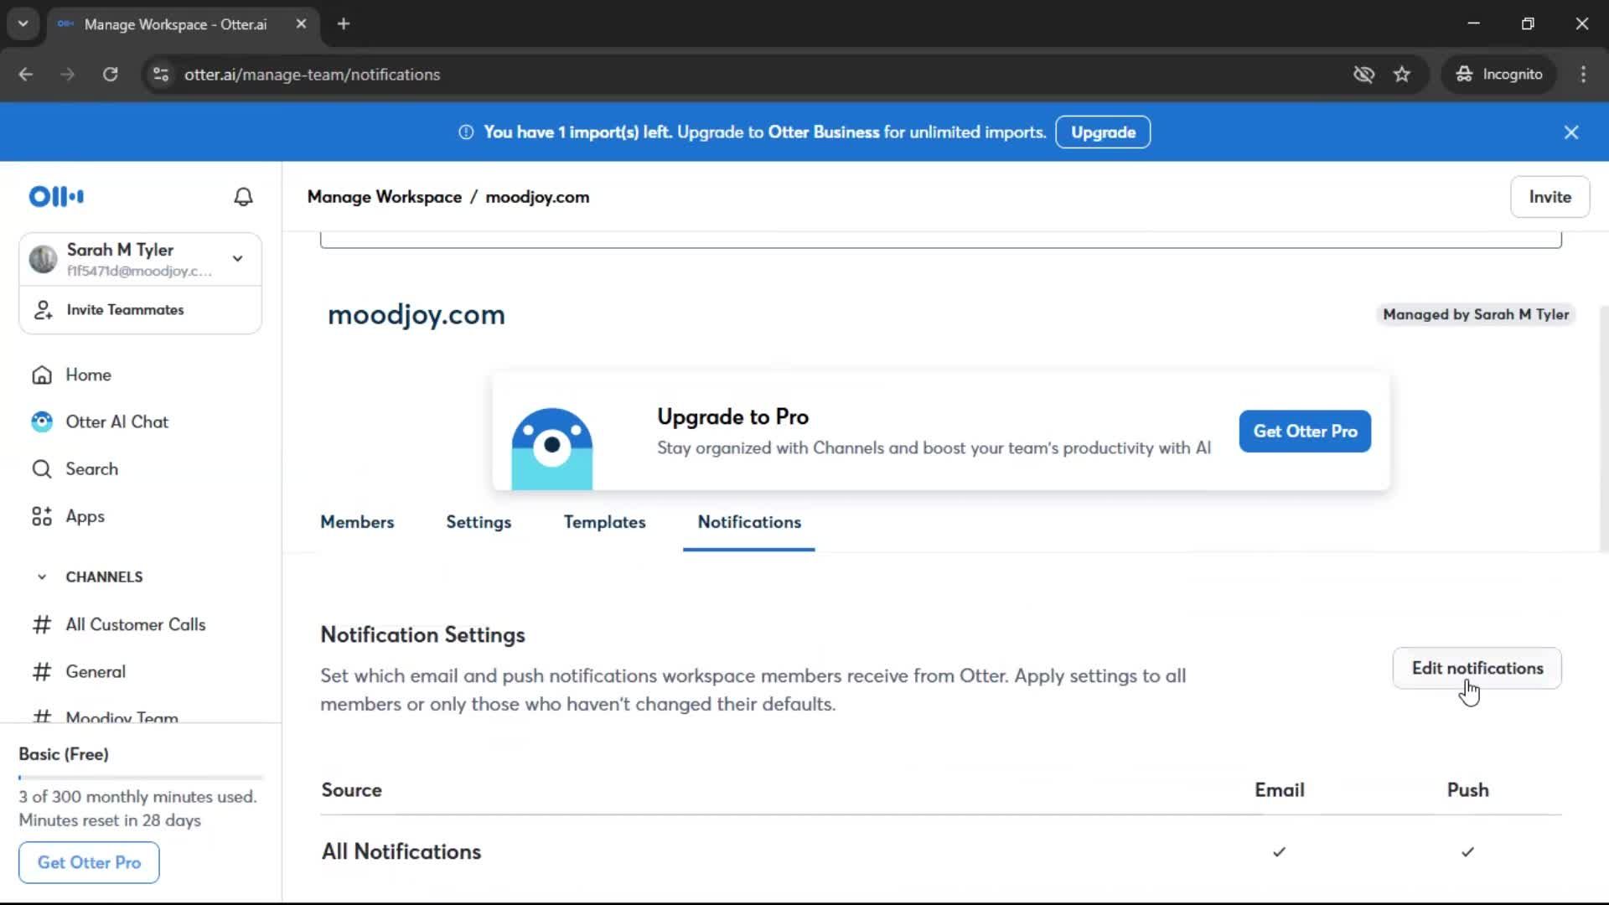
Task: Click Push column header
Action: [1467, 790]
